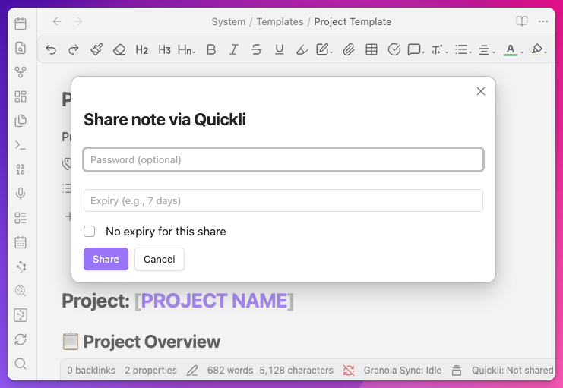Enable No expiry for this share
The width and height of the screenshot is (563, 388).
pos(90,231)
